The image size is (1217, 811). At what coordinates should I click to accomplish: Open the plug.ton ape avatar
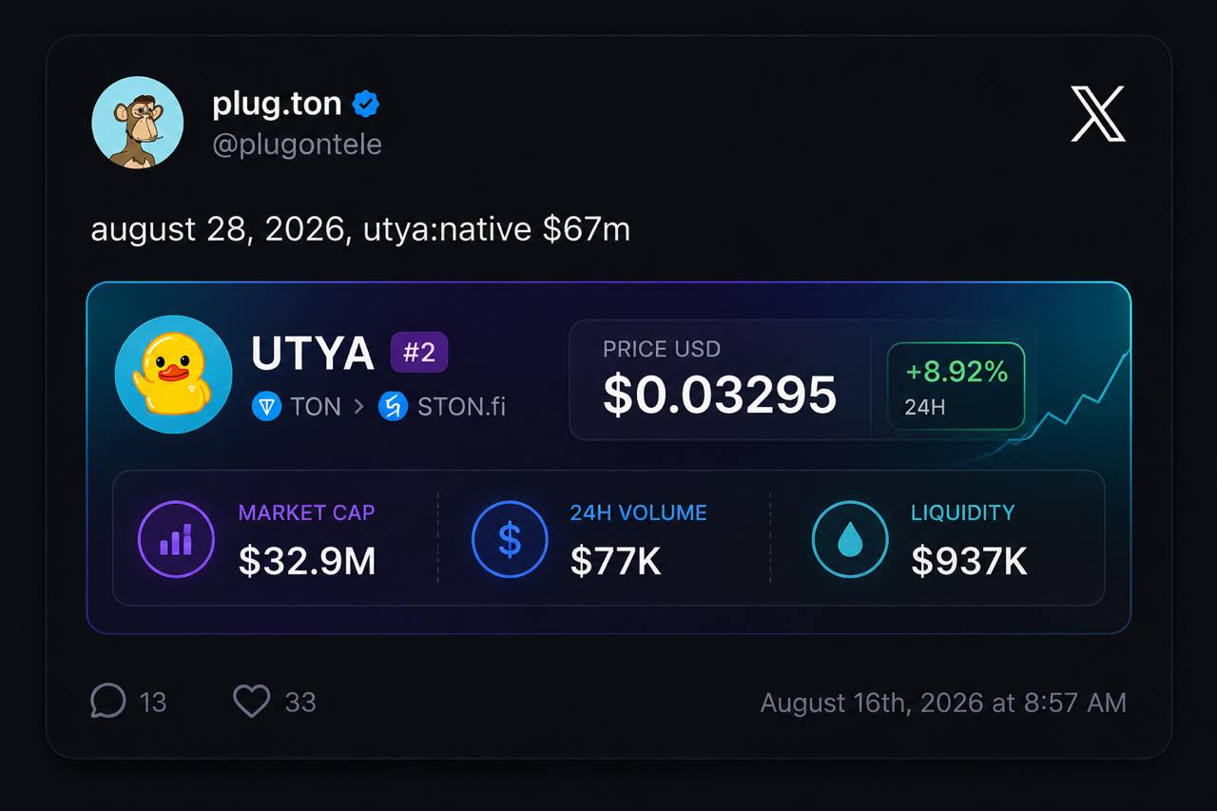138,123
